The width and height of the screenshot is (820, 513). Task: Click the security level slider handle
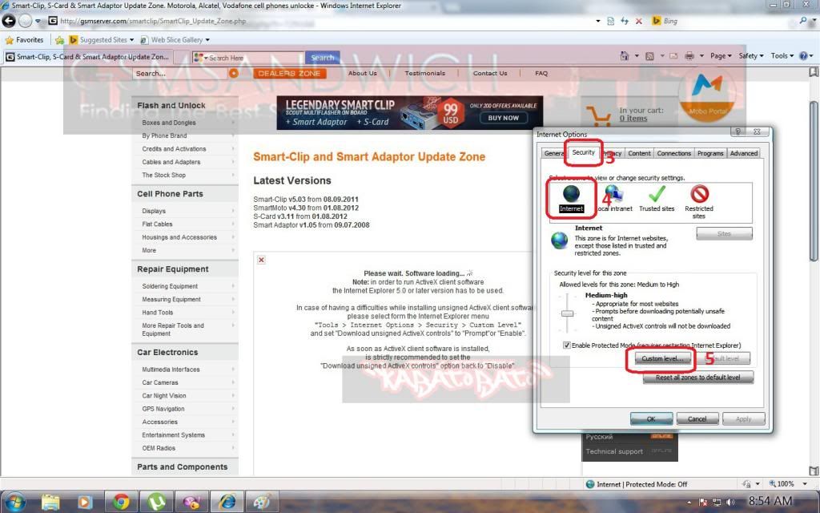click(568, 313)
